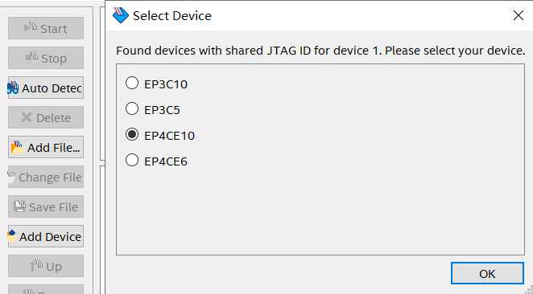The width and height of the screenshot is (533, 294).
Task: Click the Delete X icon
Action: (x=27, y=117)
